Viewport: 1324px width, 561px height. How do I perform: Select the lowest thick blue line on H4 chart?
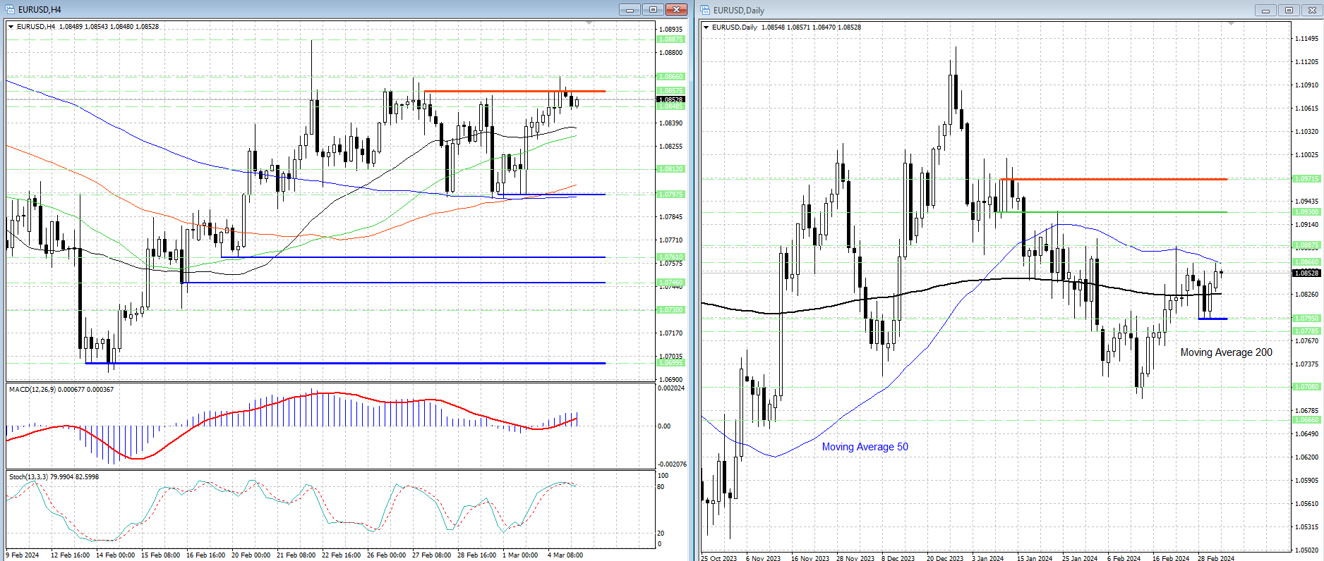[345, 363]
